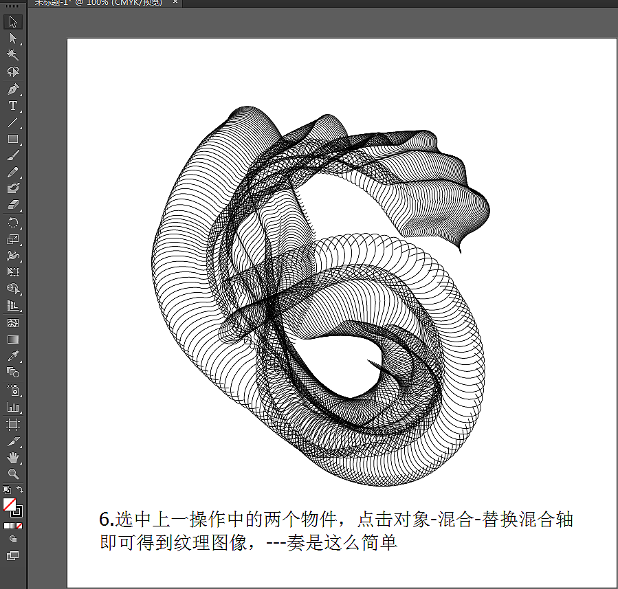Select the Width/Warp tool
This screenshot has height=589, width=618.
coord(12,256)
